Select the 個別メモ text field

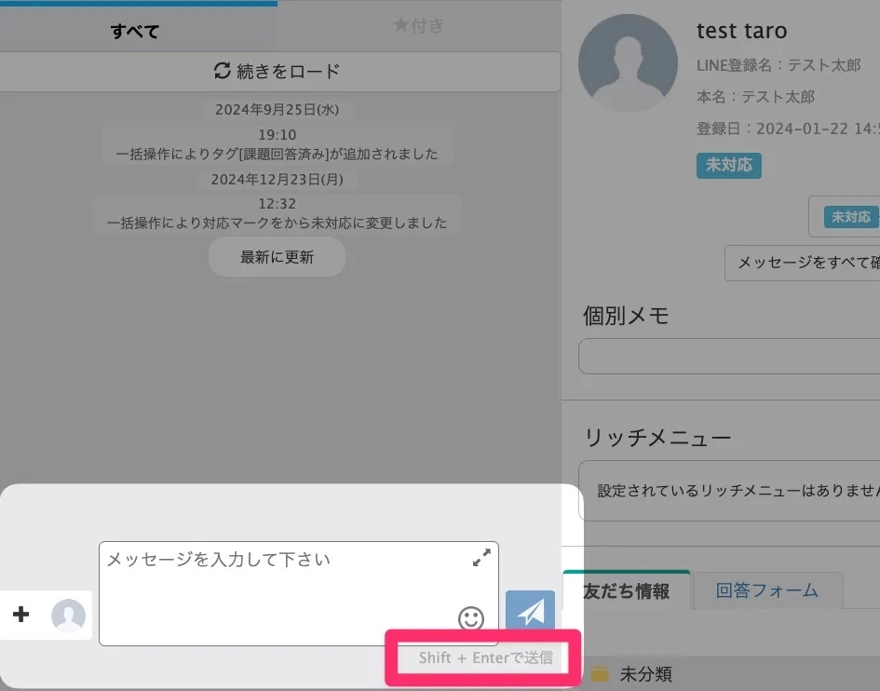pyautogui.click(x=745, y=356)
